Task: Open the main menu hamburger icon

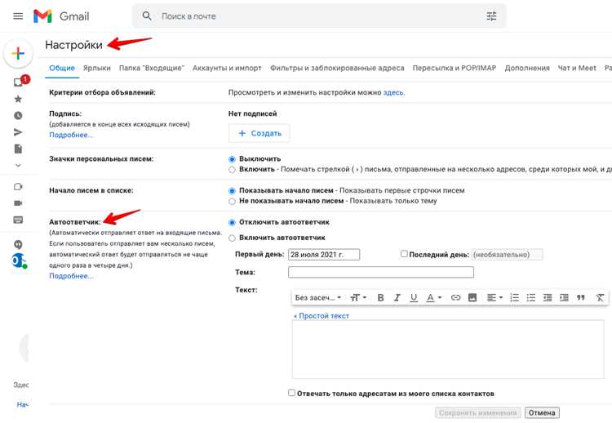Action: [x=18, y=16]
